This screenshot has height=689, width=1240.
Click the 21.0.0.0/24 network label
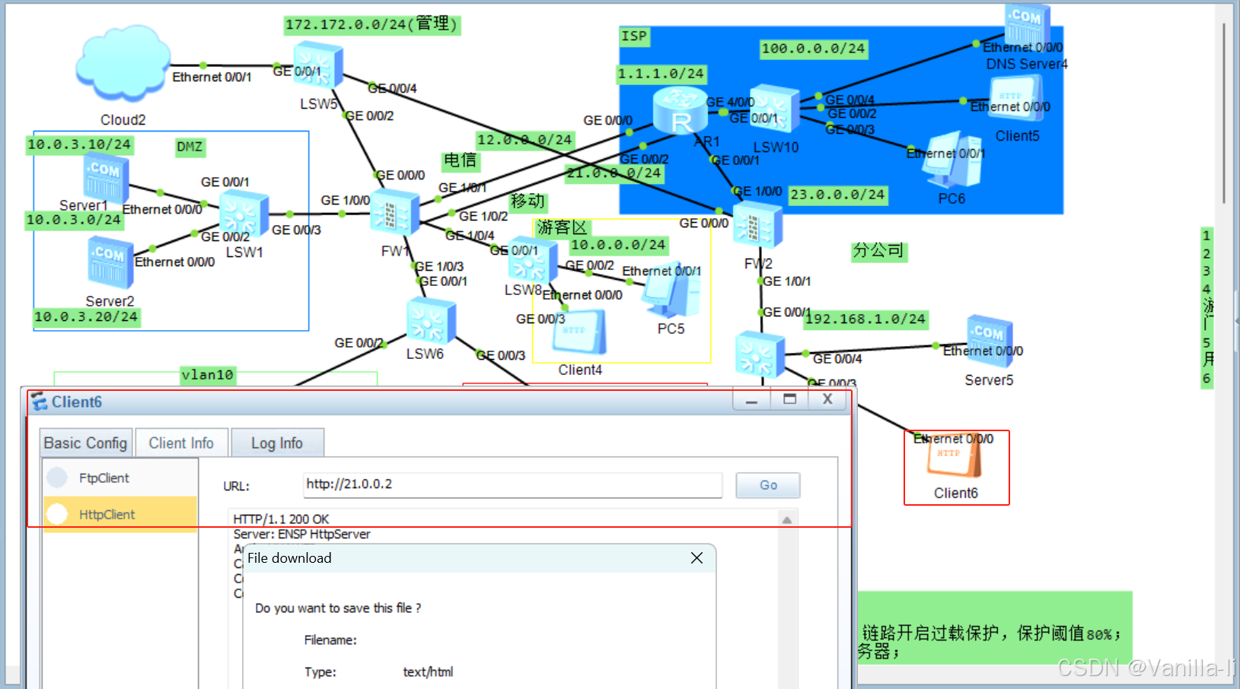614,173
